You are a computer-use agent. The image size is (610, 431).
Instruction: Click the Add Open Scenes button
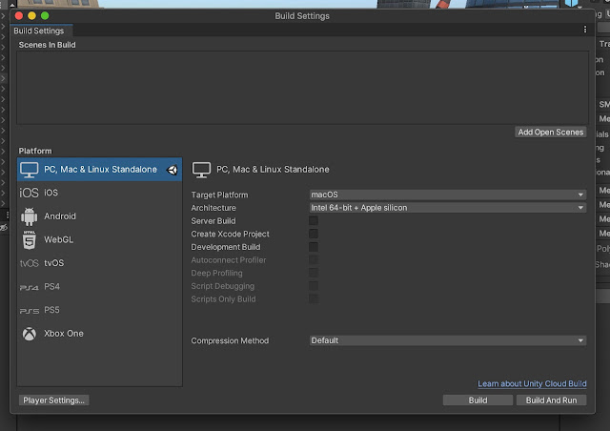551,132
